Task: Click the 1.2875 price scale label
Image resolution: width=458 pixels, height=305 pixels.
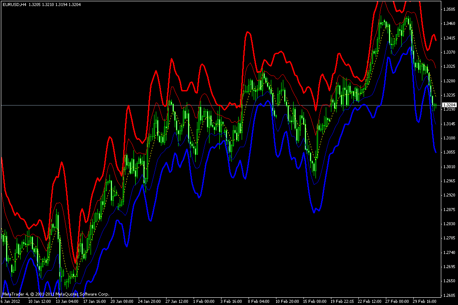Action: click(x=449, y=210)
